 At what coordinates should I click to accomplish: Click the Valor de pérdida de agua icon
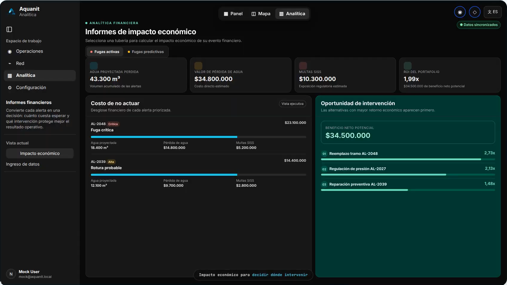[x=198, y=66]
